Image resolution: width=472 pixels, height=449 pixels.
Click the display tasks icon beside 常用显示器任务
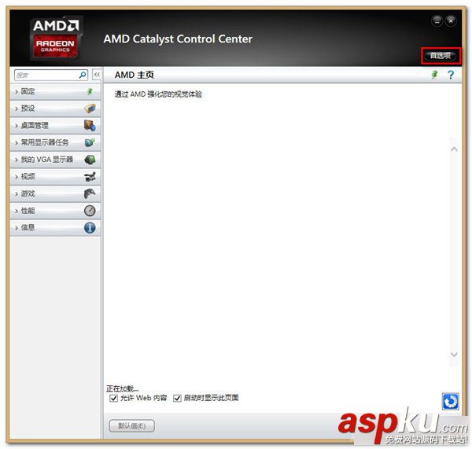(90, 142)
